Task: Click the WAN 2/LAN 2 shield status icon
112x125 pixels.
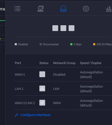Action: pyautogui.click(x=42, y=103)
